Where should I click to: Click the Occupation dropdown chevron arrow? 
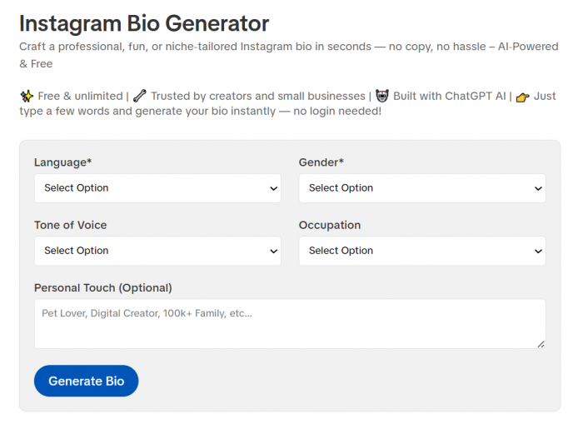point(538,252)
